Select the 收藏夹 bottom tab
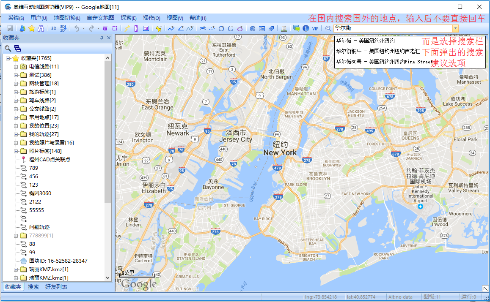490x302 pixels. point(13,287)
